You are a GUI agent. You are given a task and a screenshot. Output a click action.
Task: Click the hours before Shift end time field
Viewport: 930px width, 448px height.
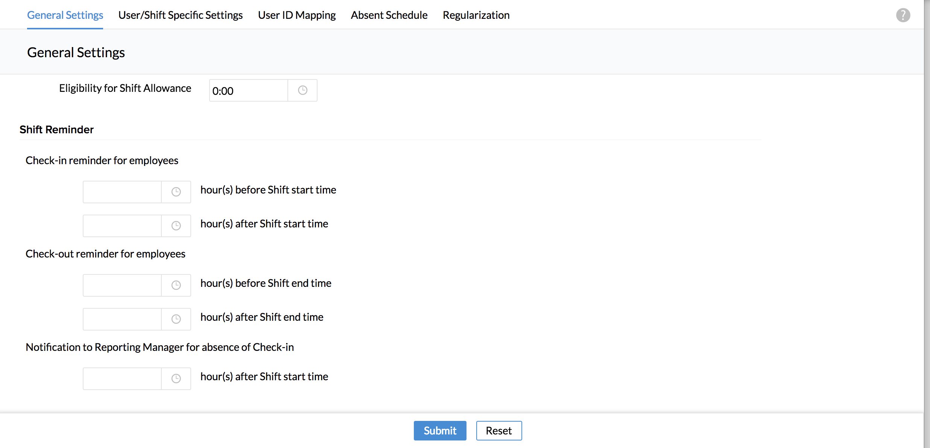click(x=122, y=285)
